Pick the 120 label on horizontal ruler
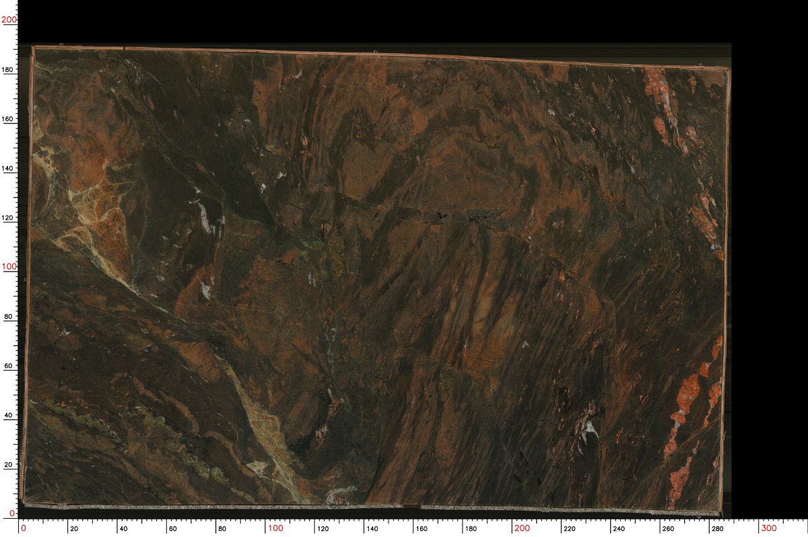The width and height of the screenshot is (808, 537). [x=323, y=529]
